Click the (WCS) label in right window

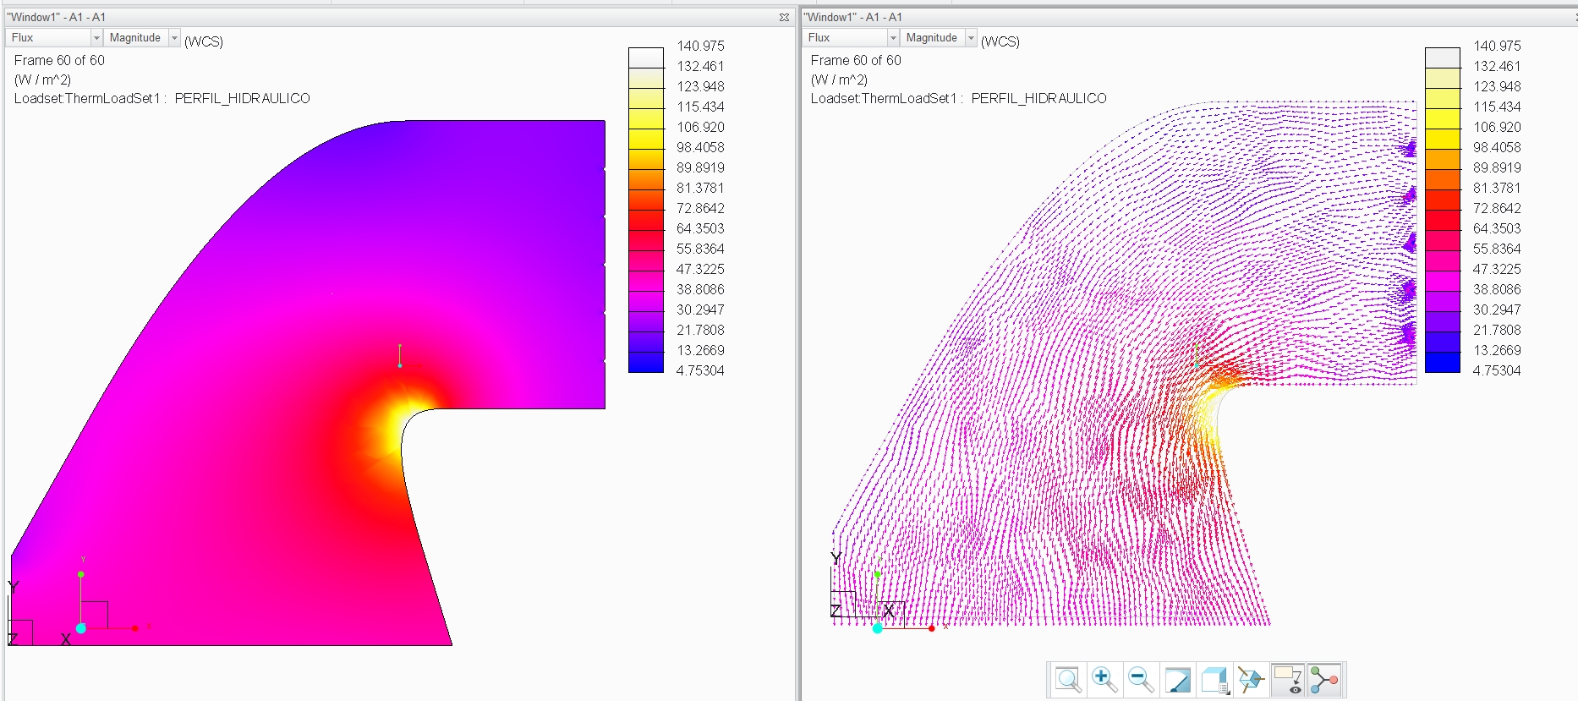tap(1000, 41)
